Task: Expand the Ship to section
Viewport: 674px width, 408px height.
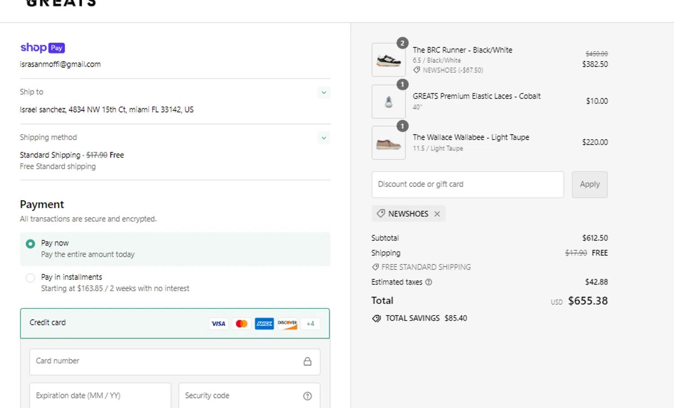Action: pyautogui.click(x=324, y=92)
